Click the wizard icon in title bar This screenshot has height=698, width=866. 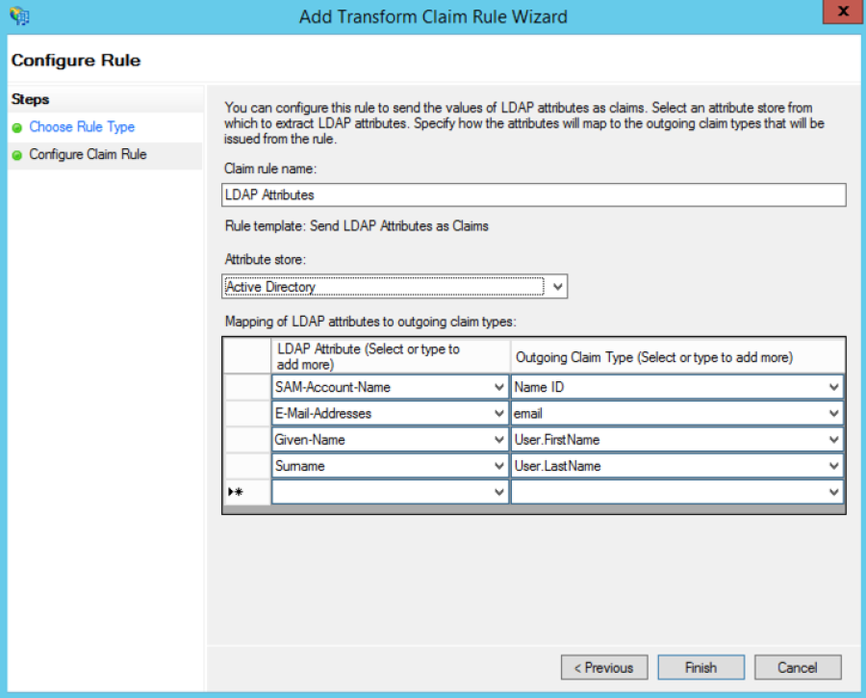click(x=18, y=16)
